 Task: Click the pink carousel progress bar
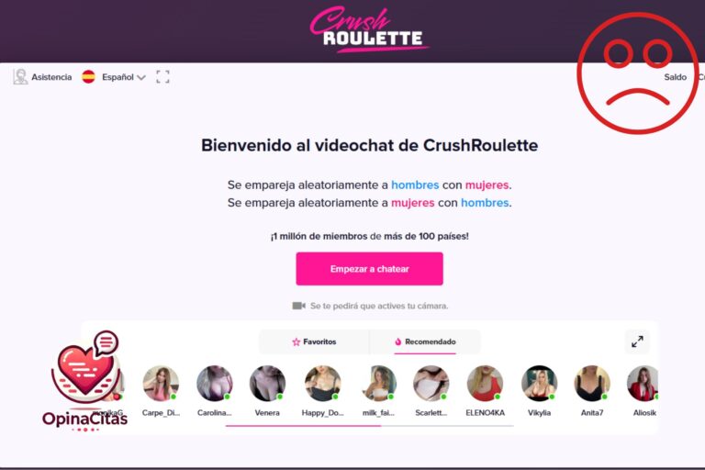click(304, 425)
